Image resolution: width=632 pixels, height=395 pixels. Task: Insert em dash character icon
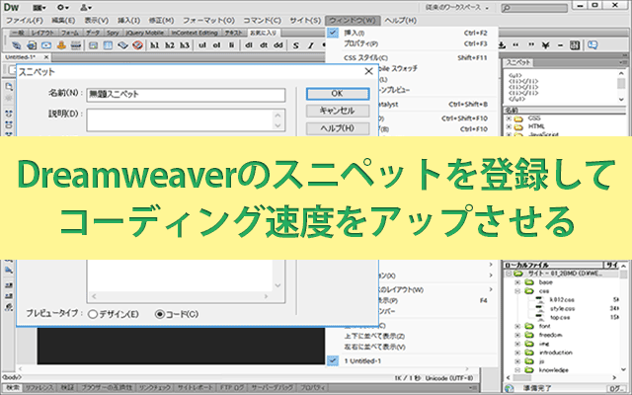560,45
